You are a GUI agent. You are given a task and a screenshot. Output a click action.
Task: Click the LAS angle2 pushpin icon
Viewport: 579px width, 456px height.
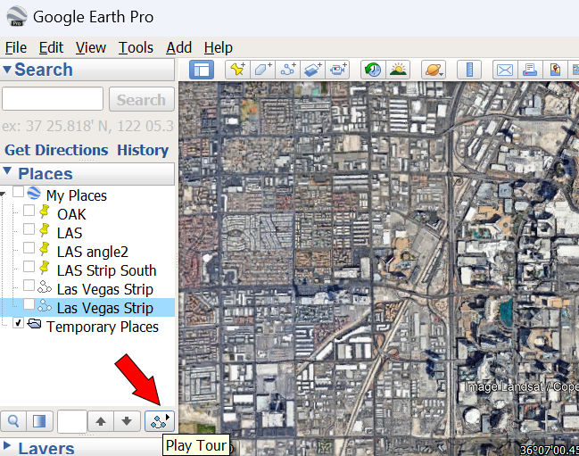pyautogui.click(x=45, y=249)
